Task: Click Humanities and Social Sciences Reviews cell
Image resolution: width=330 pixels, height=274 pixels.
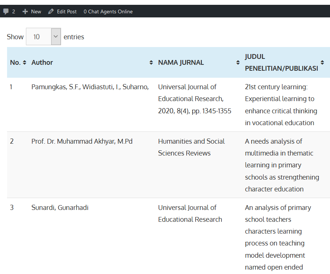Action: [191, 147]
